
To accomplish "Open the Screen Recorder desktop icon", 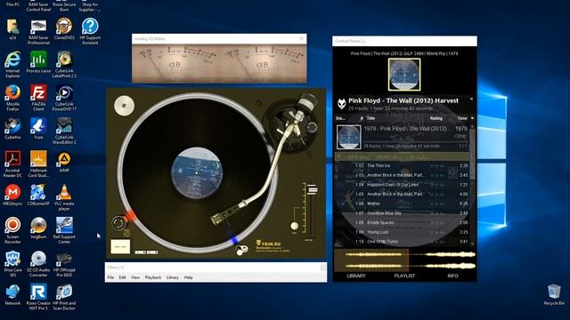I will [x=12, y=230].
